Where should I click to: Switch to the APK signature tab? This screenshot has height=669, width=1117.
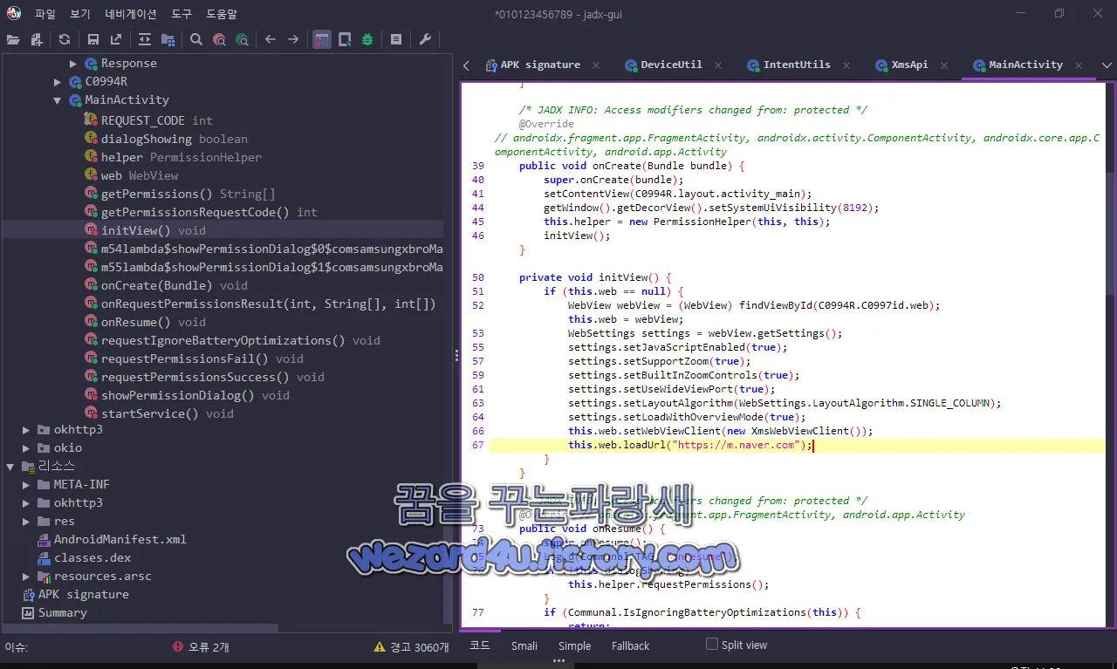click(540, 65)
